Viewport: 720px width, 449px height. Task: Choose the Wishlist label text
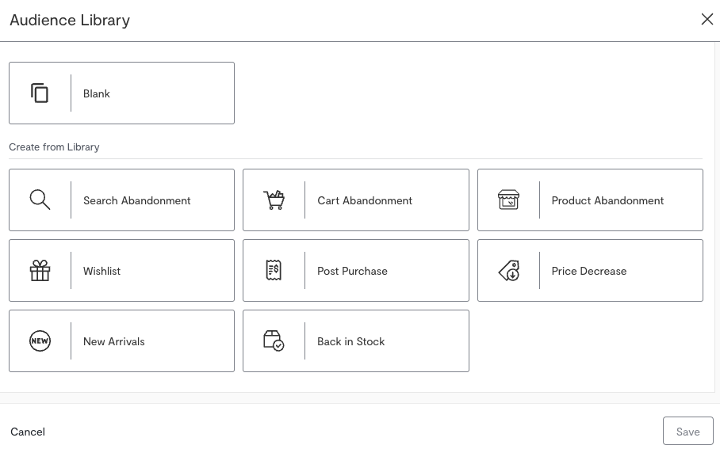(x=102, y=271)
